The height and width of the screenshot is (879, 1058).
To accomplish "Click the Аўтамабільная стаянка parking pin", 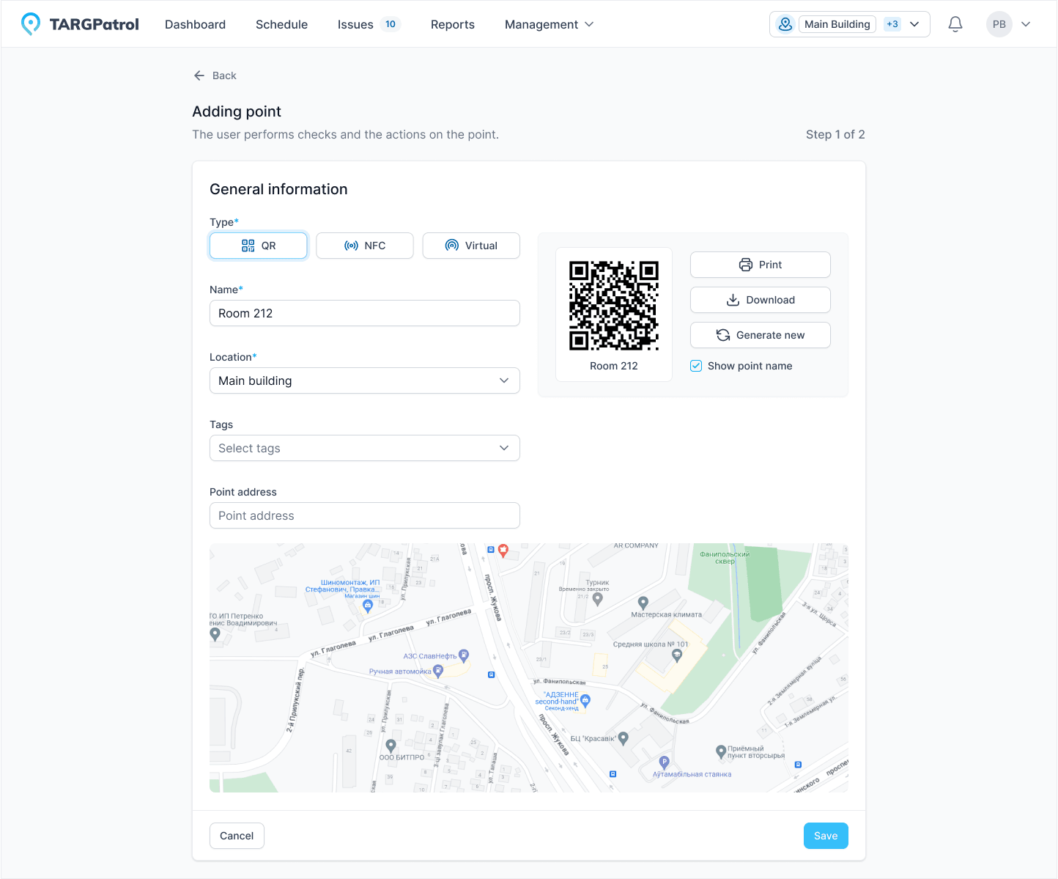I will (665, 762).
